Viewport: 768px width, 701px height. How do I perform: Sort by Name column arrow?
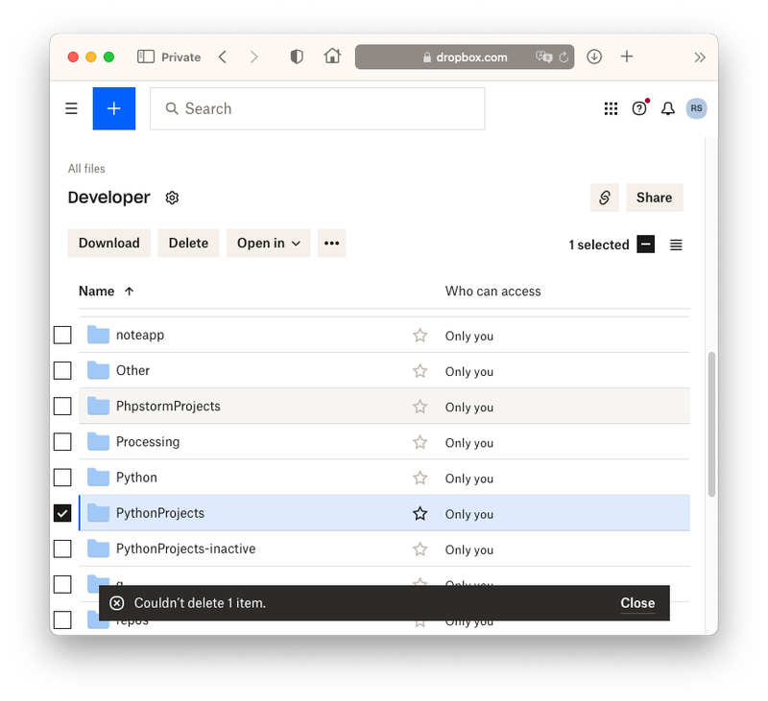pos(130,292)
